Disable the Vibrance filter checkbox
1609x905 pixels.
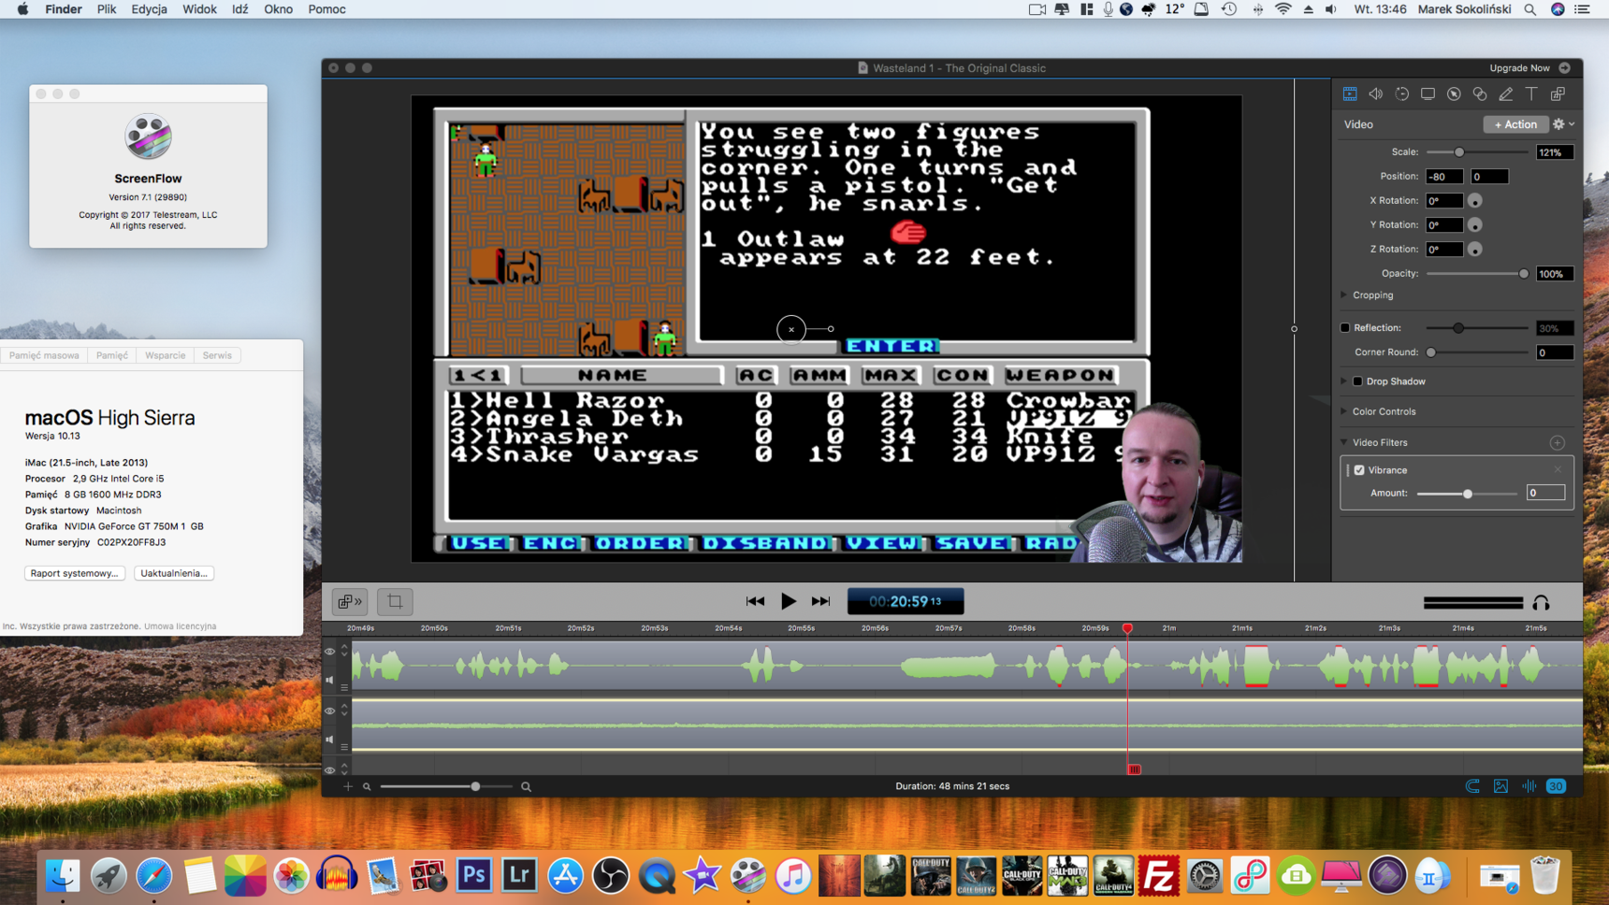tap(1360, 470)
